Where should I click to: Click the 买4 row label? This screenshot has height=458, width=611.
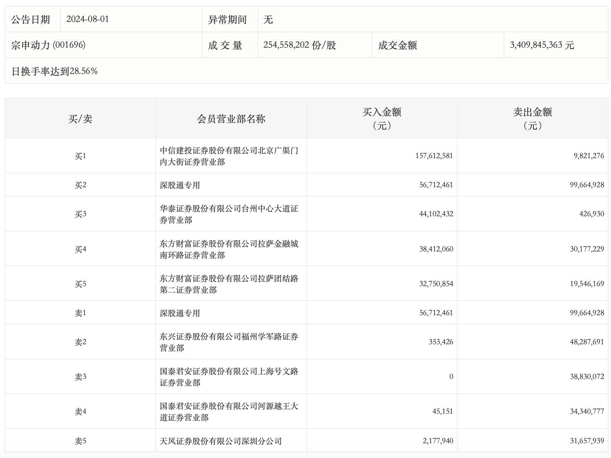point(80,249)
